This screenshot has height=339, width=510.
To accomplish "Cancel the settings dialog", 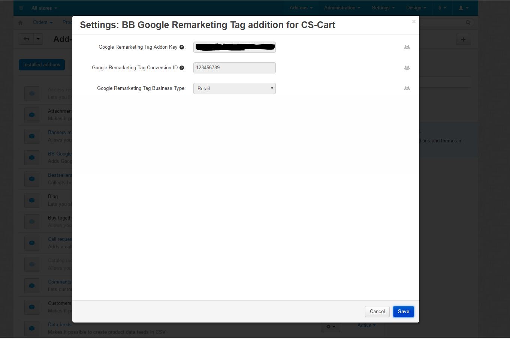I will click(x=377, y=312).
